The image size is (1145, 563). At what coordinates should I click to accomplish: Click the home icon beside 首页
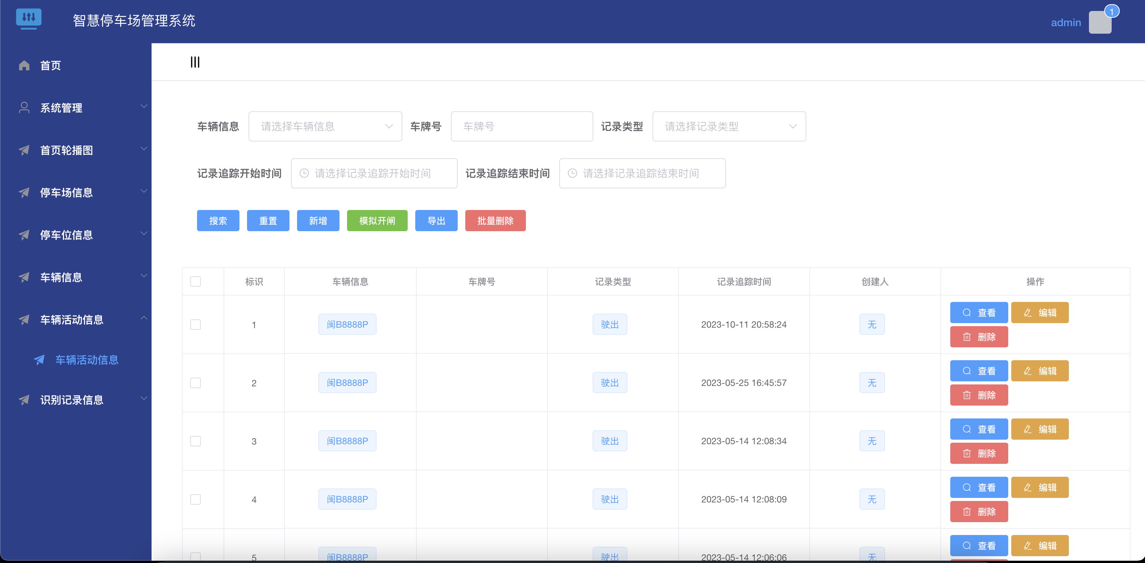pos(25,66)
